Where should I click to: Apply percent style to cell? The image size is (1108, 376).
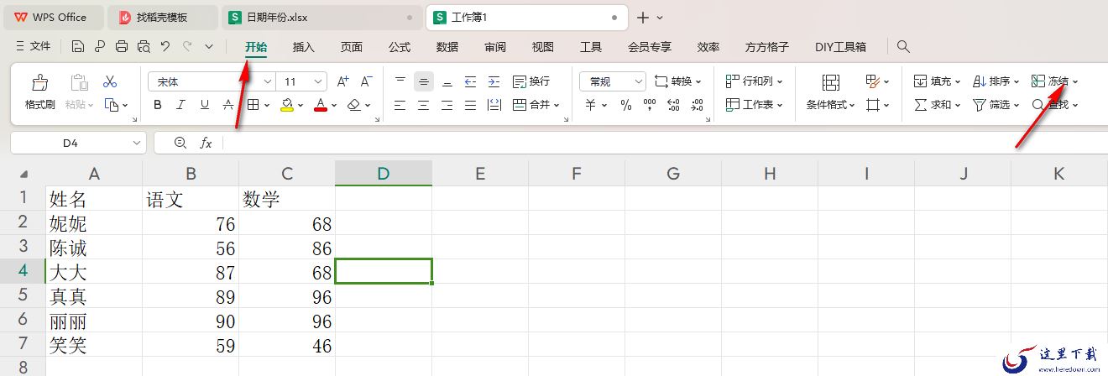(x=625, y=105)
